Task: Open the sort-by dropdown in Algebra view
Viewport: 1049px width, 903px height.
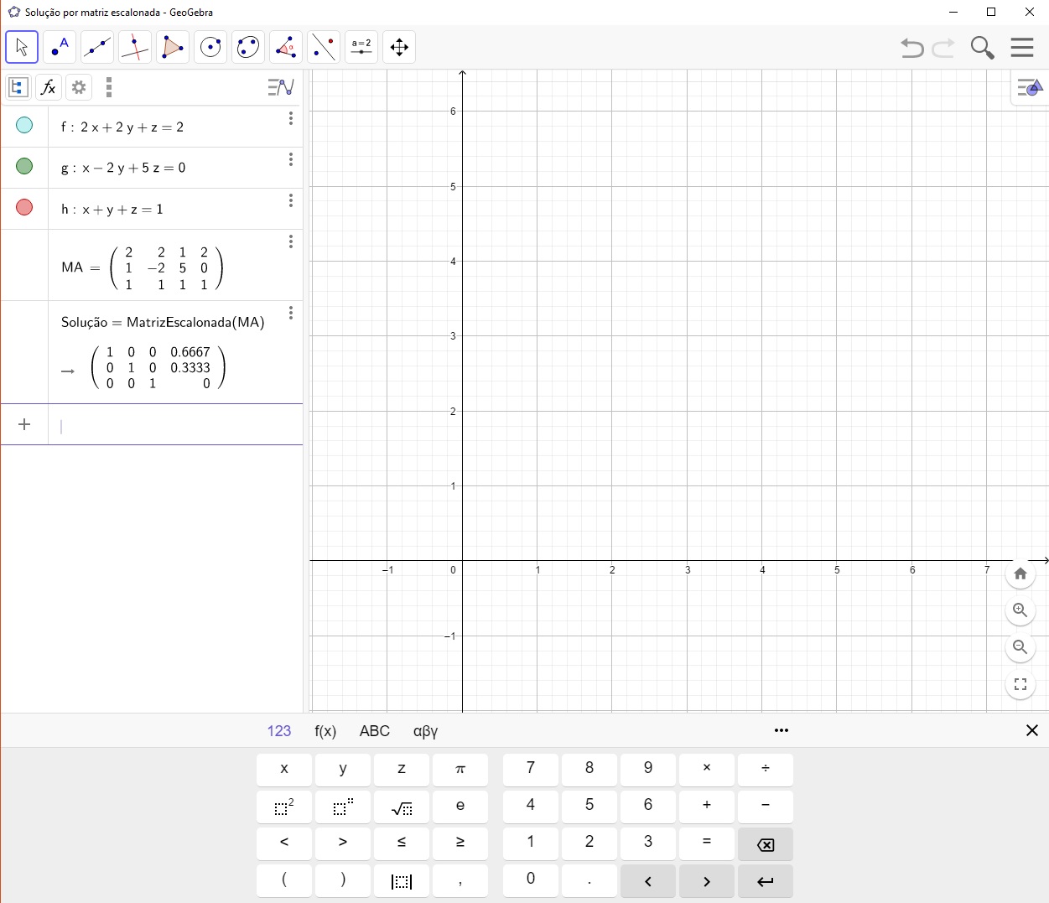Action: point(280,87)
